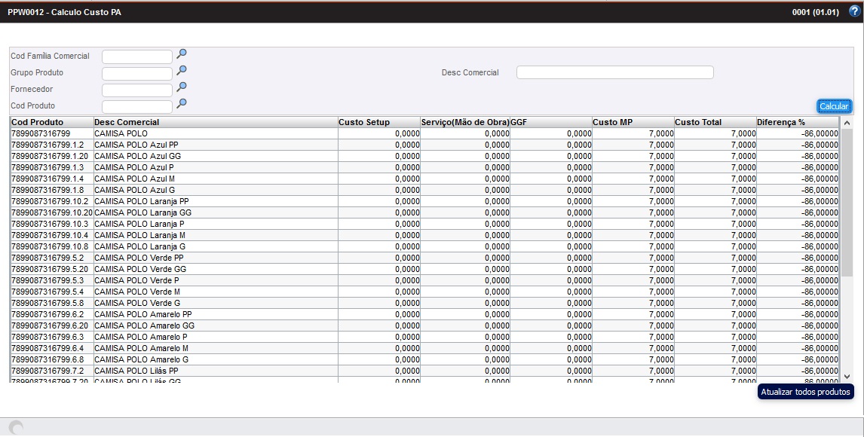Click the Diferença % column header
The image size is (864, 437).
click(x=781, y=122)
